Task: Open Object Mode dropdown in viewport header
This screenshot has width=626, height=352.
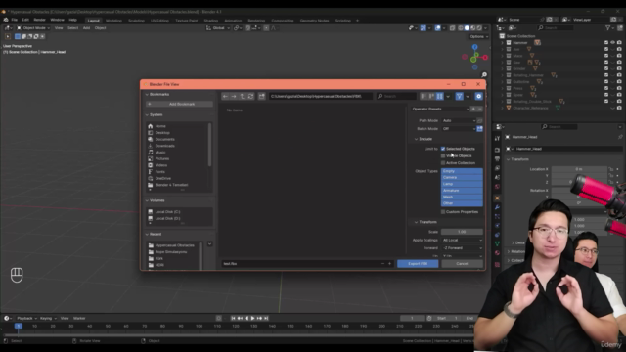Action: pos(33,28)
